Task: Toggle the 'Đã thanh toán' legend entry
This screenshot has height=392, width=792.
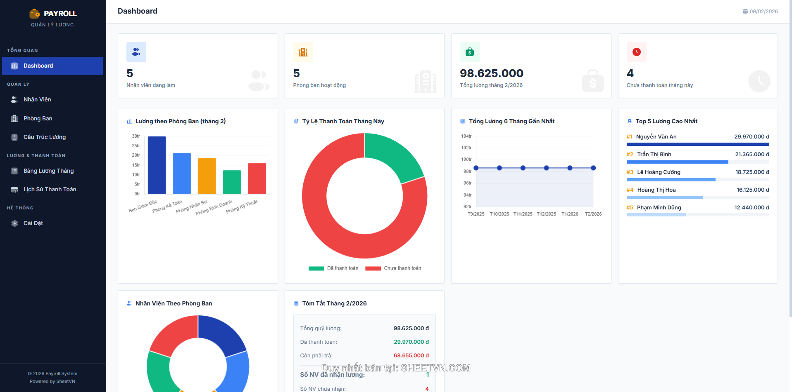Action: (x=333, y=268)
